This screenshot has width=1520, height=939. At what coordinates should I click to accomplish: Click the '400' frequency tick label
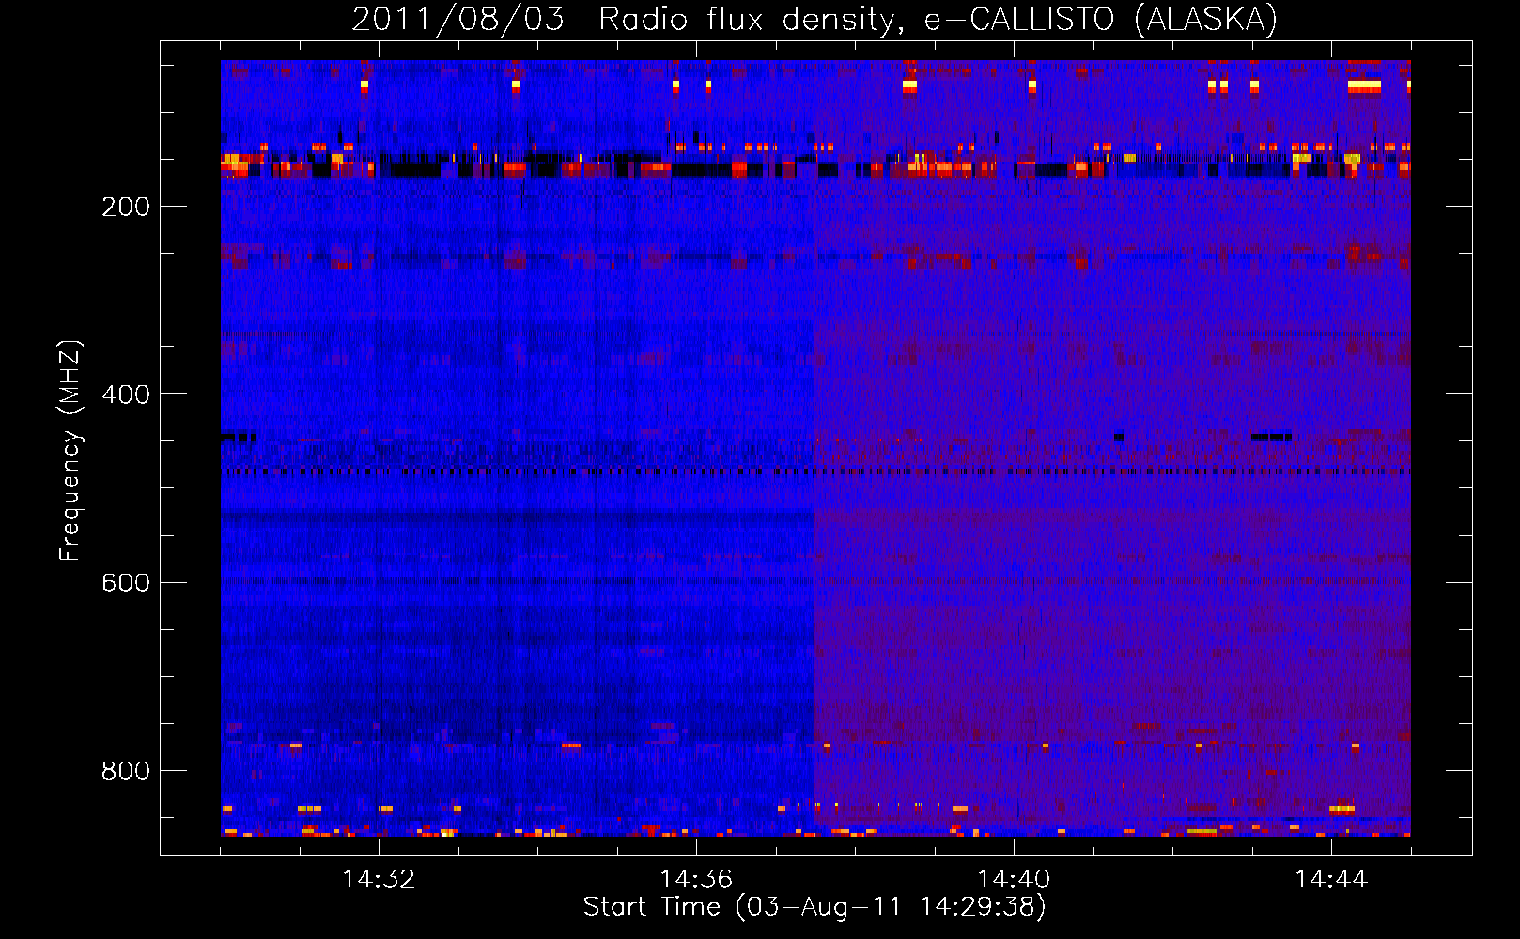click(126, 394)
